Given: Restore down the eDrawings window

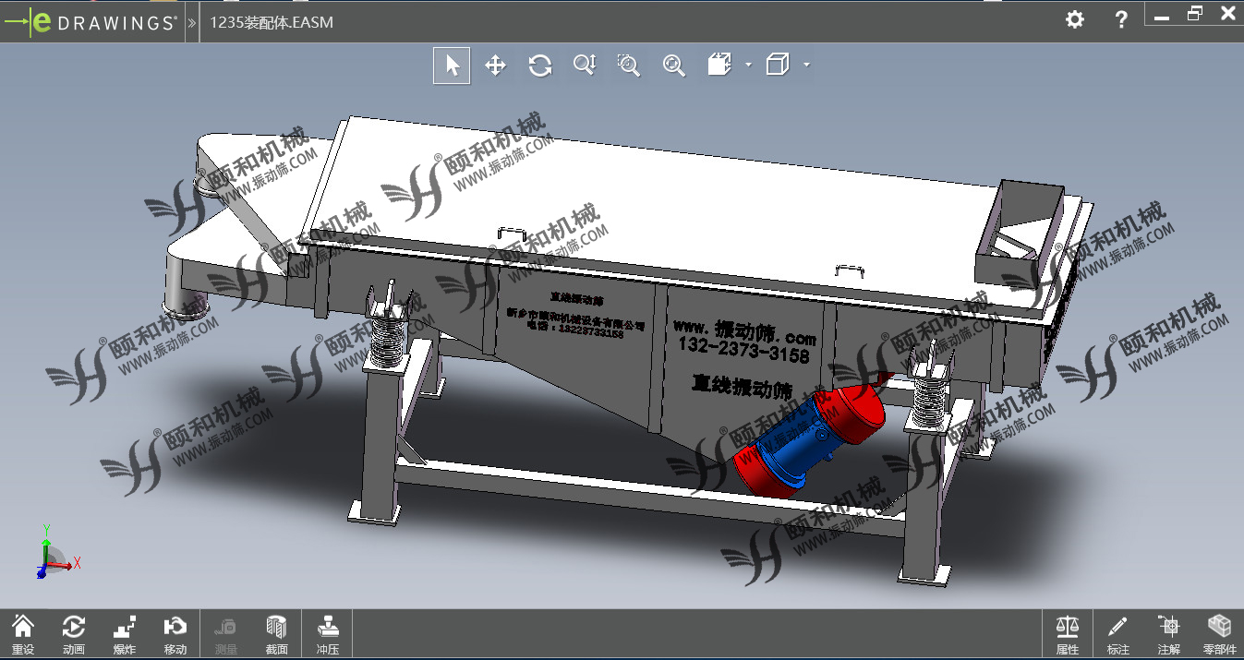Looking at the screenshot, I should coord(1195,13).
